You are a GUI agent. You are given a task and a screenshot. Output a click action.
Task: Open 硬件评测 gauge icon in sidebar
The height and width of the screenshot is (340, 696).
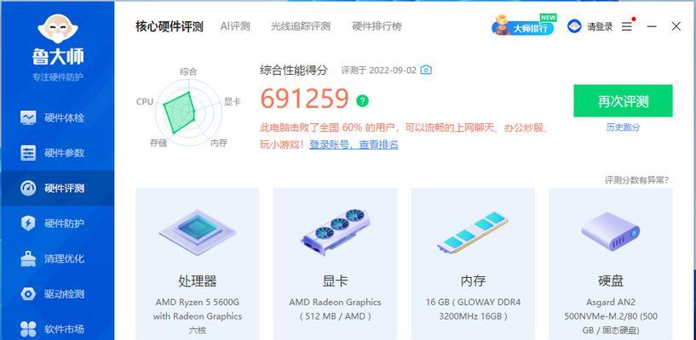28,188
